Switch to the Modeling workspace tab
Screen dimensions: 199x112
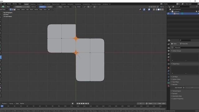33,4
